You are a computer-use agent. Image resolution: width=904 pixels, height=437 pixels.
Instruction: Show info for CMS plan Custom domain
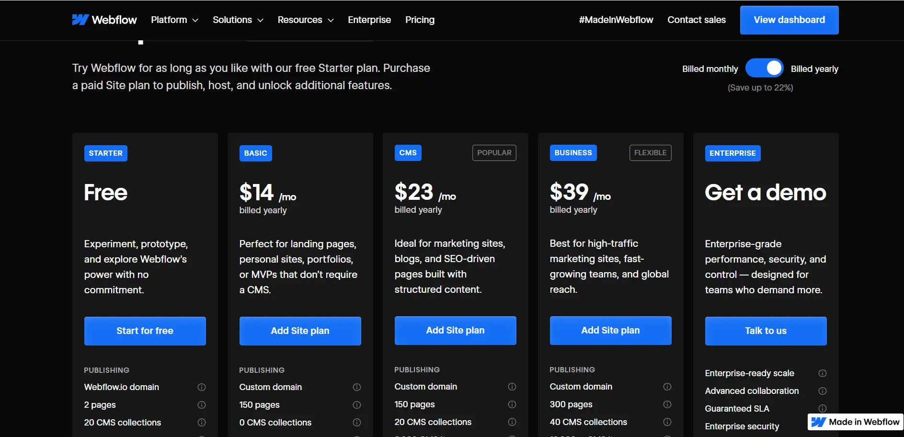click(x=512, y=387)
